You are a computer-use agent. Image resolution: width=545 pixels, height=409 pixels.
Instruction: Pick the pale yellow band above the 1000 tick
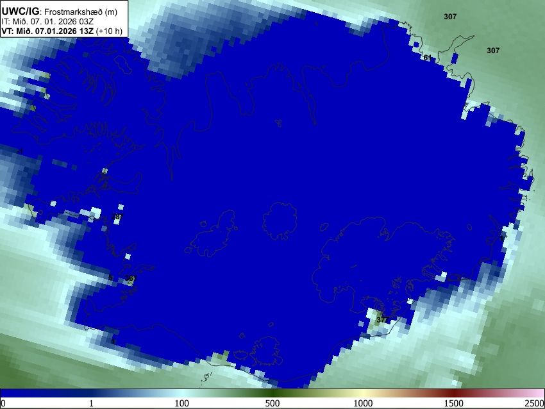363,393
